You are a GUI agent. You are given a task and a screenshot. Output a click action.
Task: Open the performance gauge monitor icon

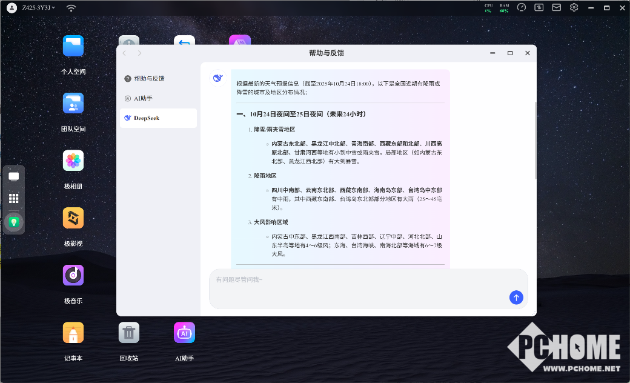click(522, 8)
